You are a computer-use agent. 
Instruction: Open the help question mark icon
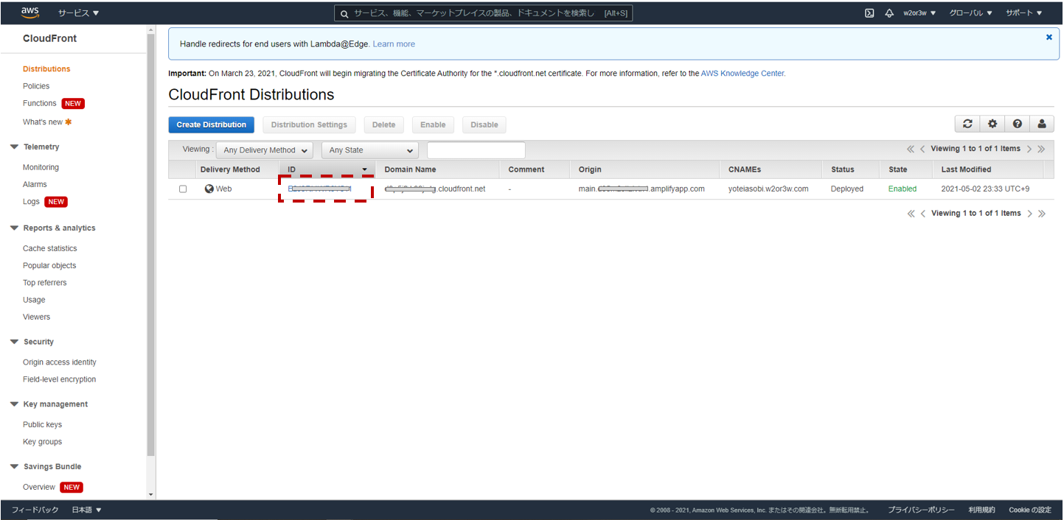(x=1018, y=124)
